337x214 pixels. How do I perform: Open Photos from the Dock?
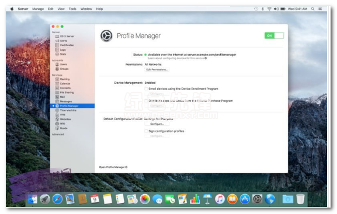145,199
